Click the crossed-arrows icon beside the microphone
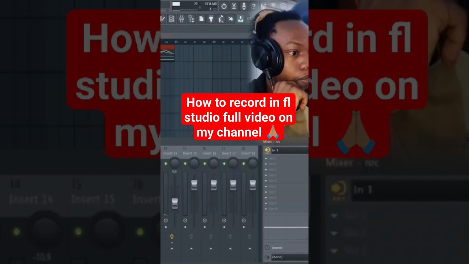Viewport: 469px width, 264px height. [234, 6]
